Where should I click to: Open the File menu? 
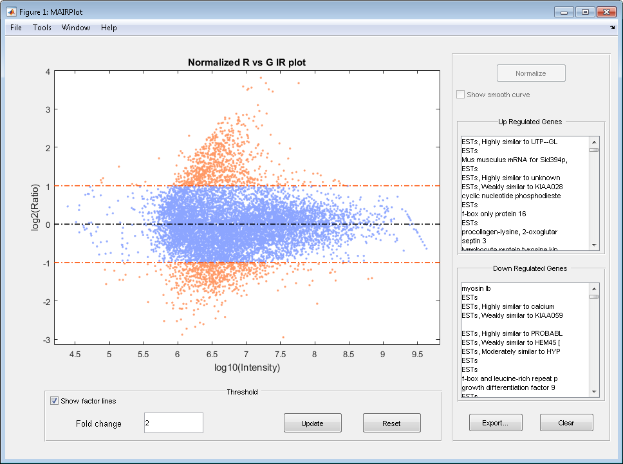[16, 28]
